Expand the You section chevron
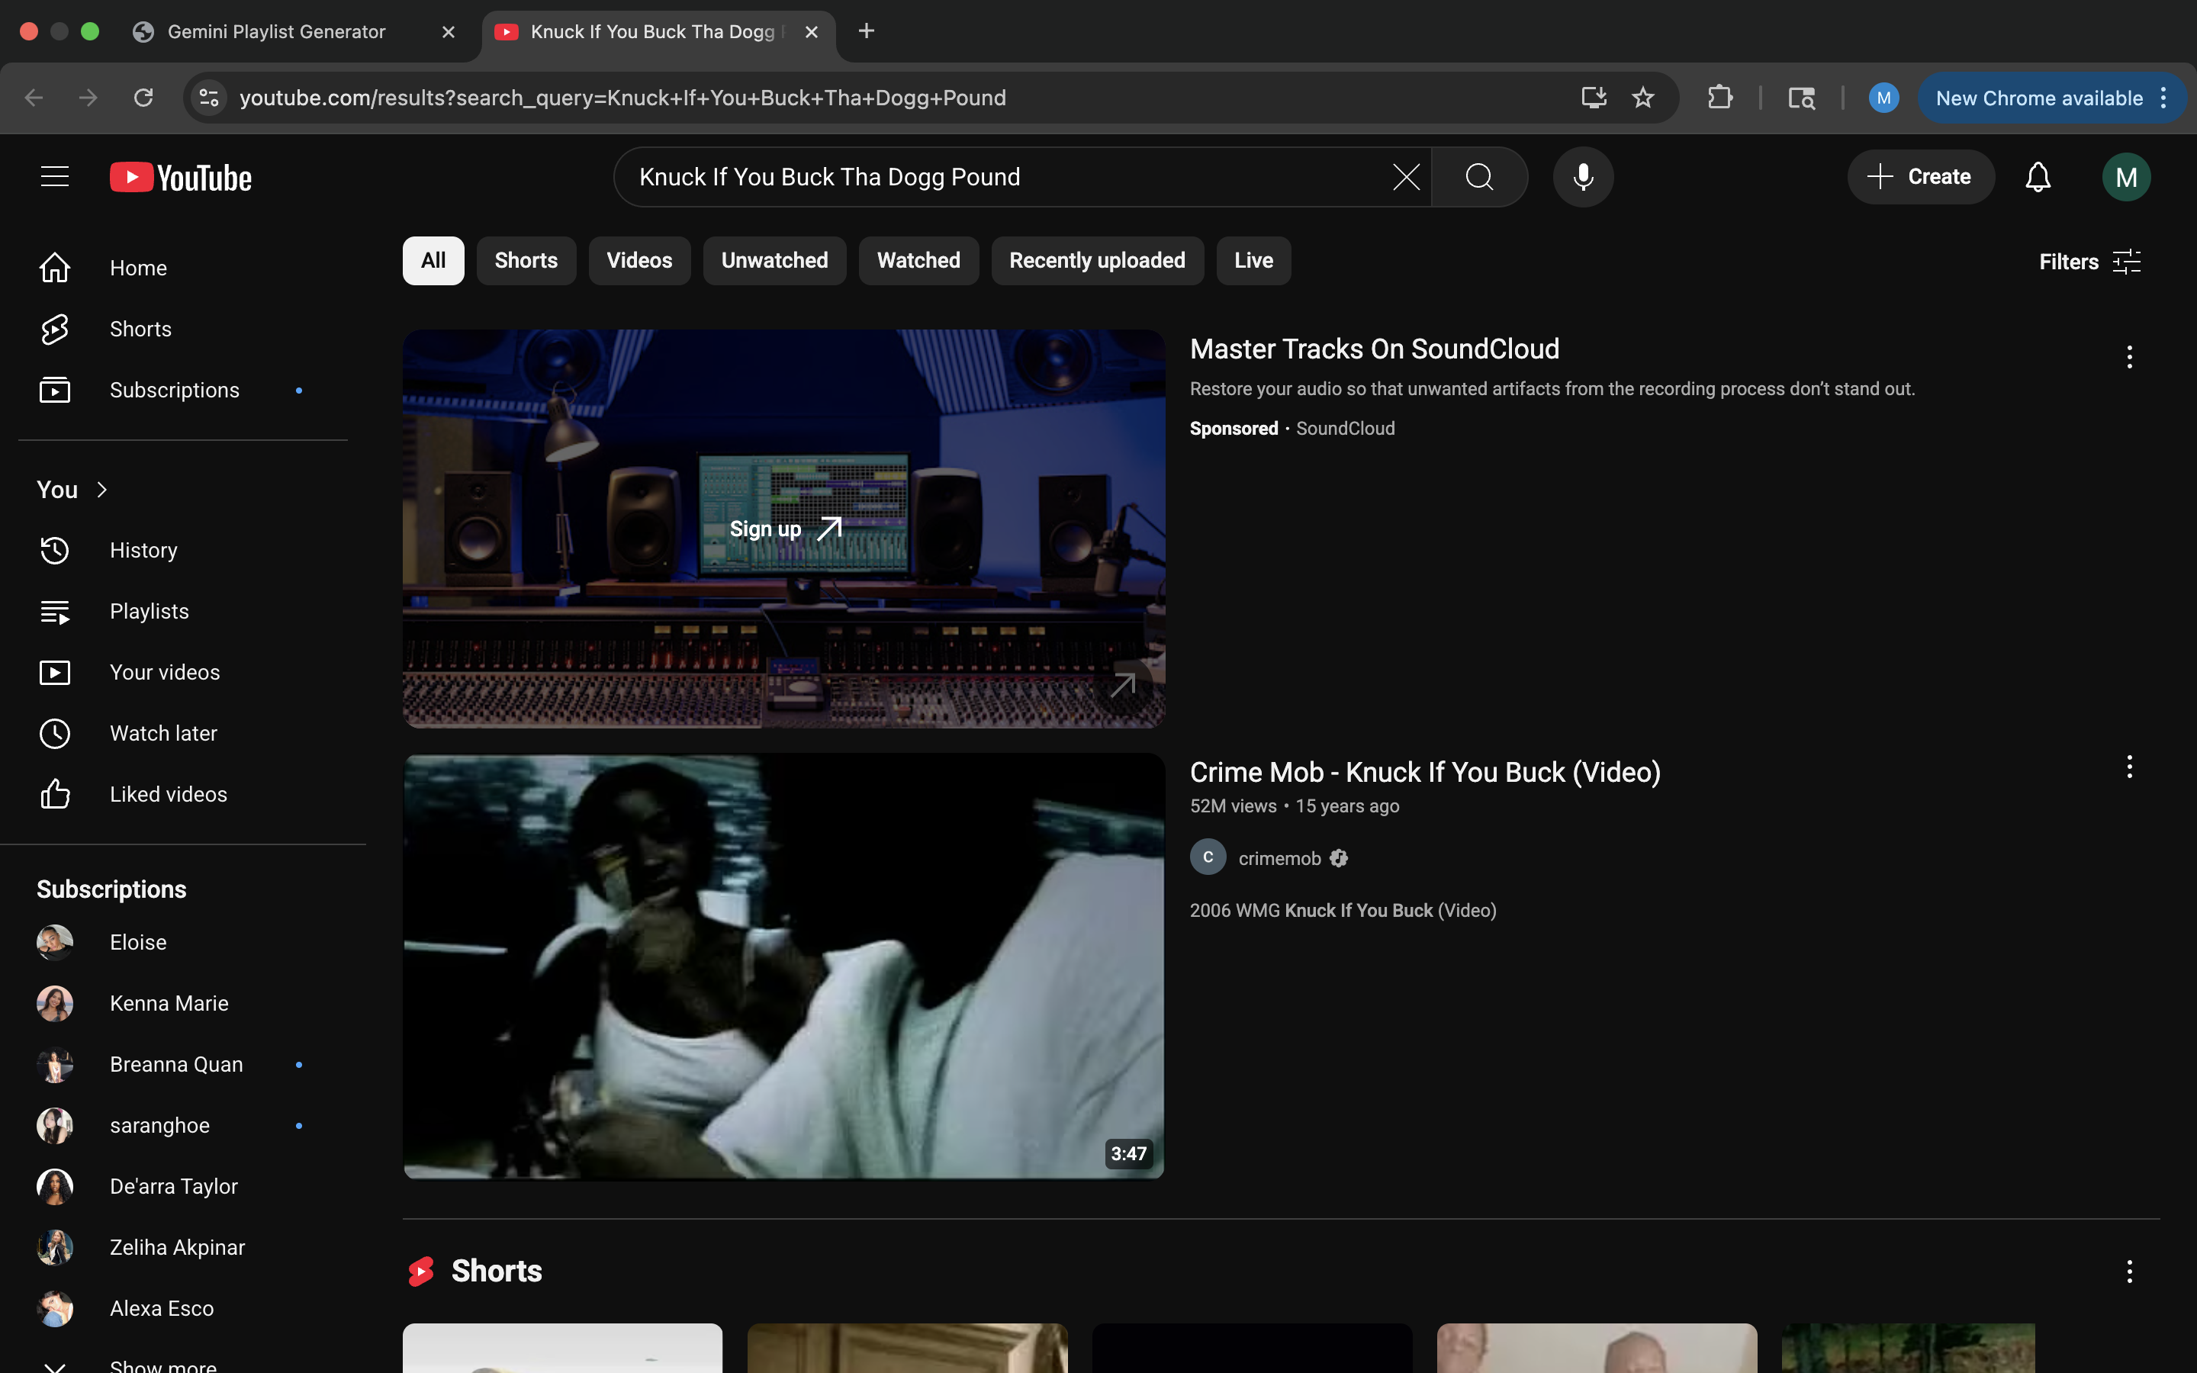The width and height of the screenshot is (2197, 1373). (101, 490)
